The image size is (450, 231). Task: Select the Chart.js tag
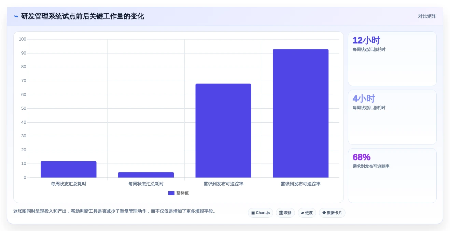click(261, 213)
